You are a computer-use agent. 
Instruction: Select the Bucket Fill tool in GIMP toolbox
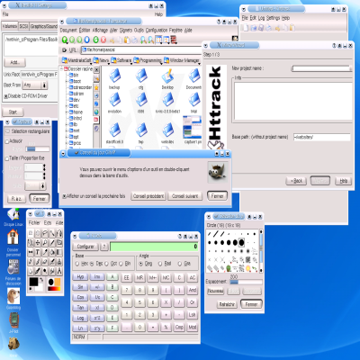click(x=52, y=252)
